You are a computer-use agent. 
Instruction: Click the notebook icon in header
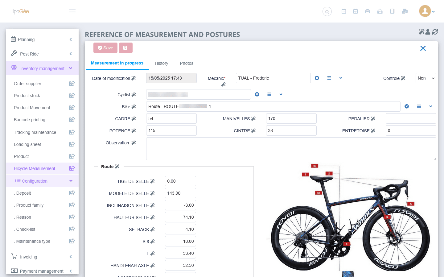point(392,11)
